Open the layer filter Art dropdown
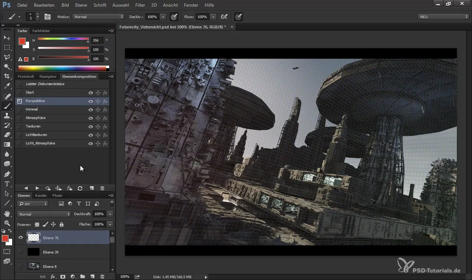The image size is (472, 280). tap(32, 204)
